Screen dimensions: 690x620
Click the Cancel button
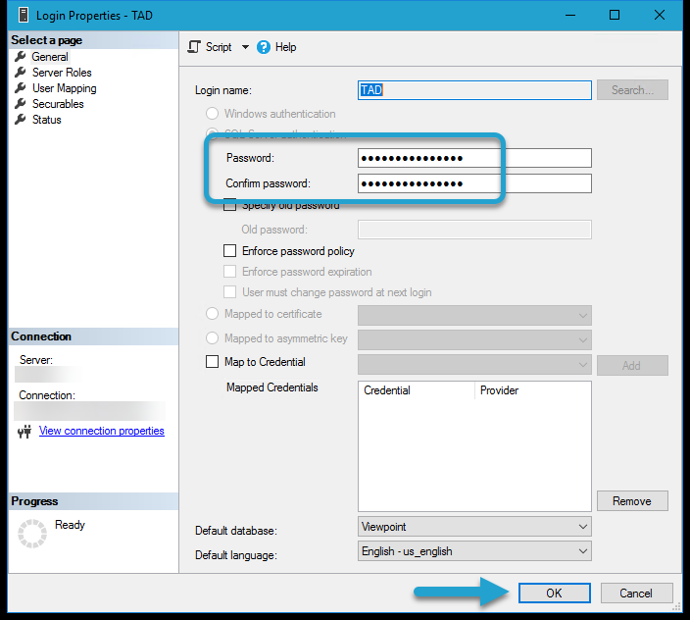[x=636, y=594]
